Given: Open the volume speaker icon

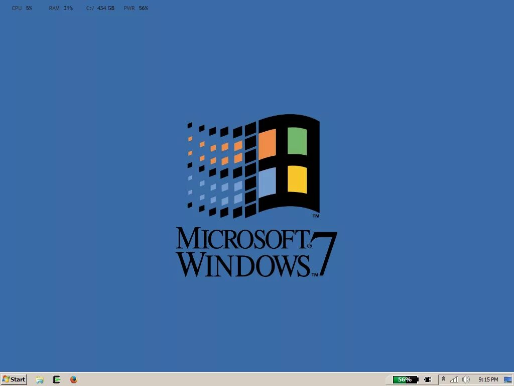Looking at the screenshot, I should click(465, 380).
